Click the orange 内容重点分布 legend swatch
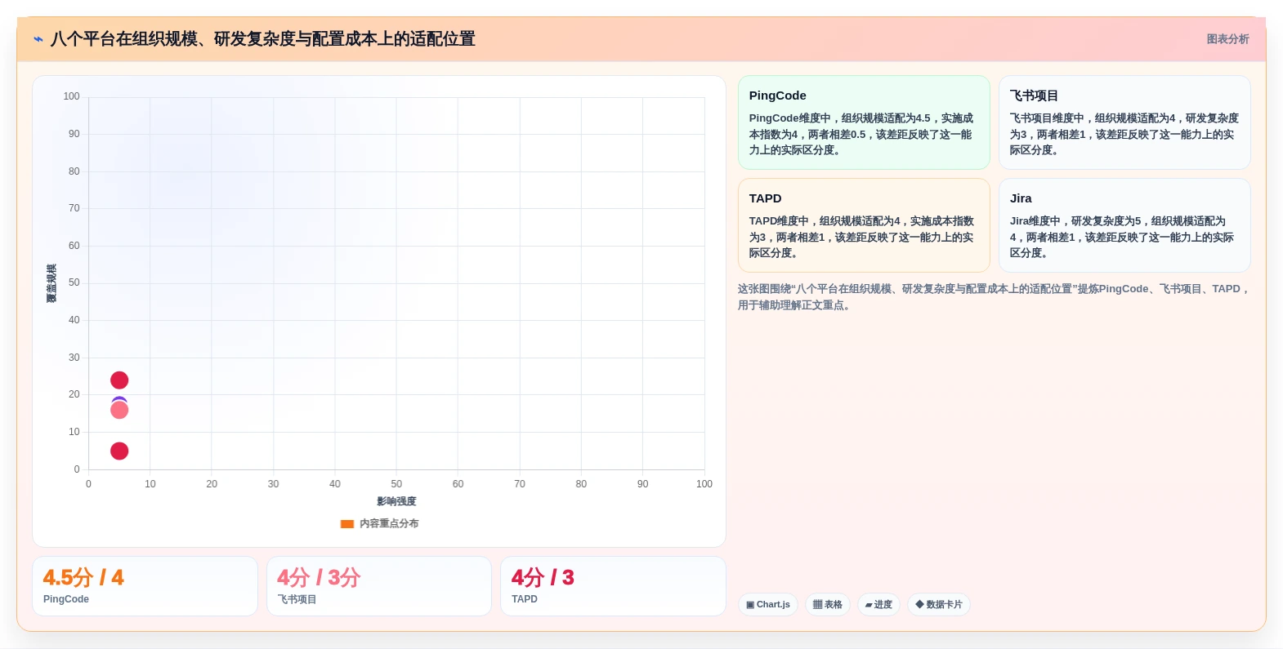Viewport: 1283px width, 649px height. coord(347,524)
